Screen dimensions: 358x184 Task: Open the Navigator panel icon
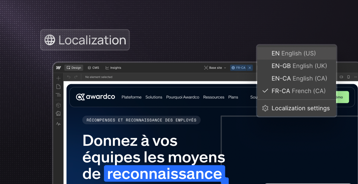tap(58, 95)
